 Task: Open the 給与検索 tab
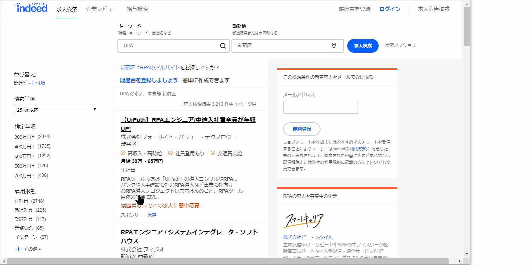137,9
